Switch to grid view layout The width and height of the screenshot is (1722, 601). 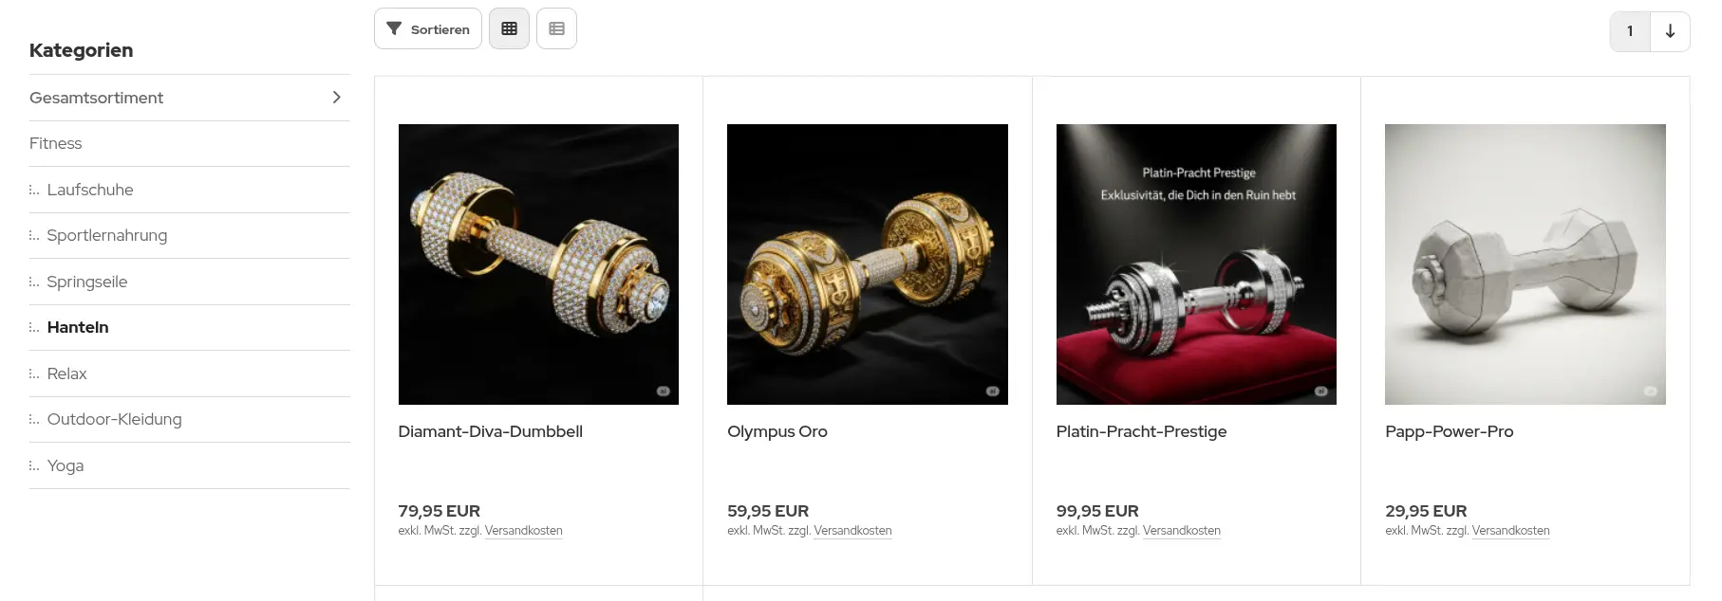click(509, 28)
